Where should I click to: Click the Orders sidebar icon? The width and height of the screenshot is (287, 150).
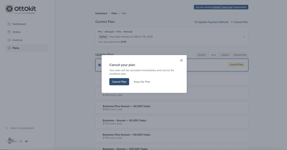[x=9, y=32]
